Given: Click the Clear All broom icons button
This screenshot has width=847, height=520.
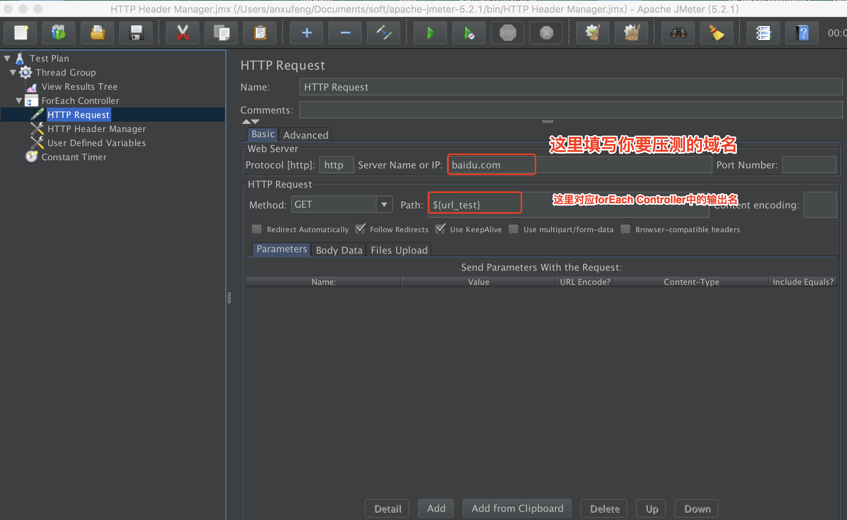Looking at the screenshot, I should click(631, 33).
